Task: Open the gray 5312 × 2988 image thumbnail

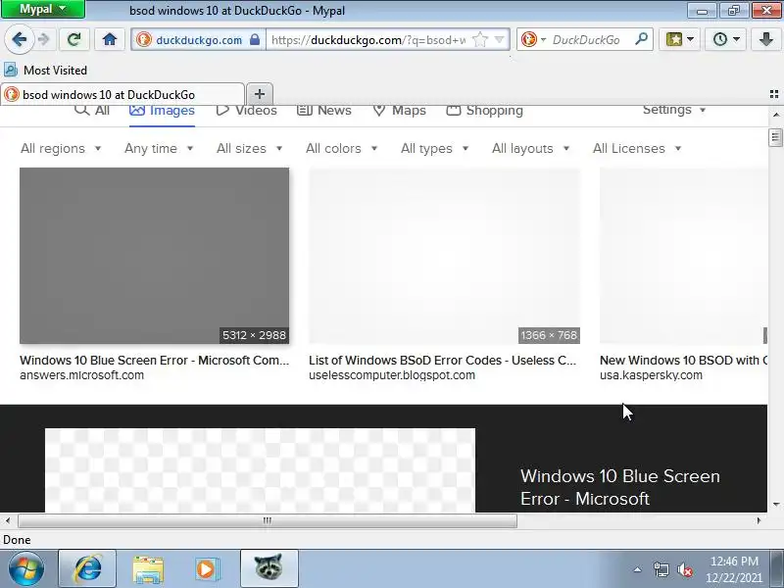Action: click(x=154, y=256)
